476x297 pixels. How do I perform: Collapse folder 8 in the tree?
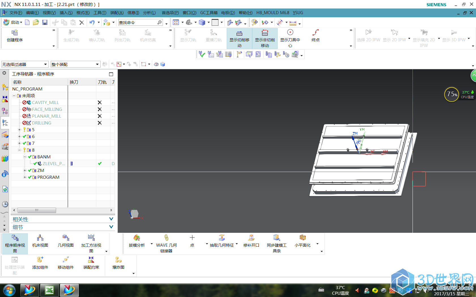click(x=20, y=150)
